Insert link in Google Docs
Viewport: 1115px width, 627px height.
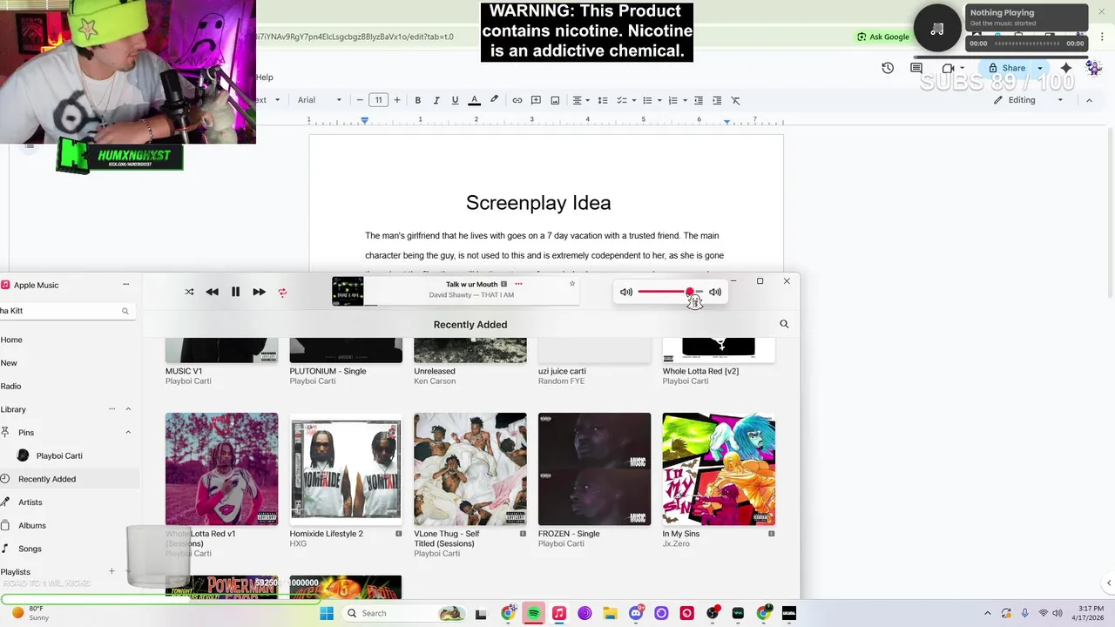[517, 100]
